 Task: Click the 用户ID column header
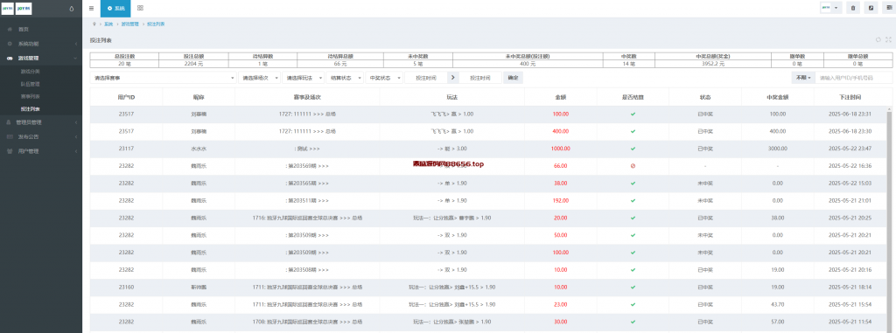click(126, 97)
